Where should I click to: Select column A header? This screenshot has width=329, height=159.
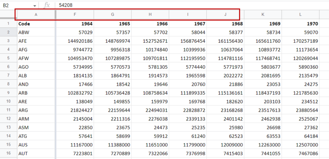tap(36, 14)
